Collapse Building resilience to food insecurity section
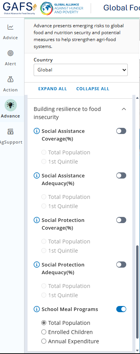Image resolution: width=140 pixels, height=354 pixels. pos(124,109)
